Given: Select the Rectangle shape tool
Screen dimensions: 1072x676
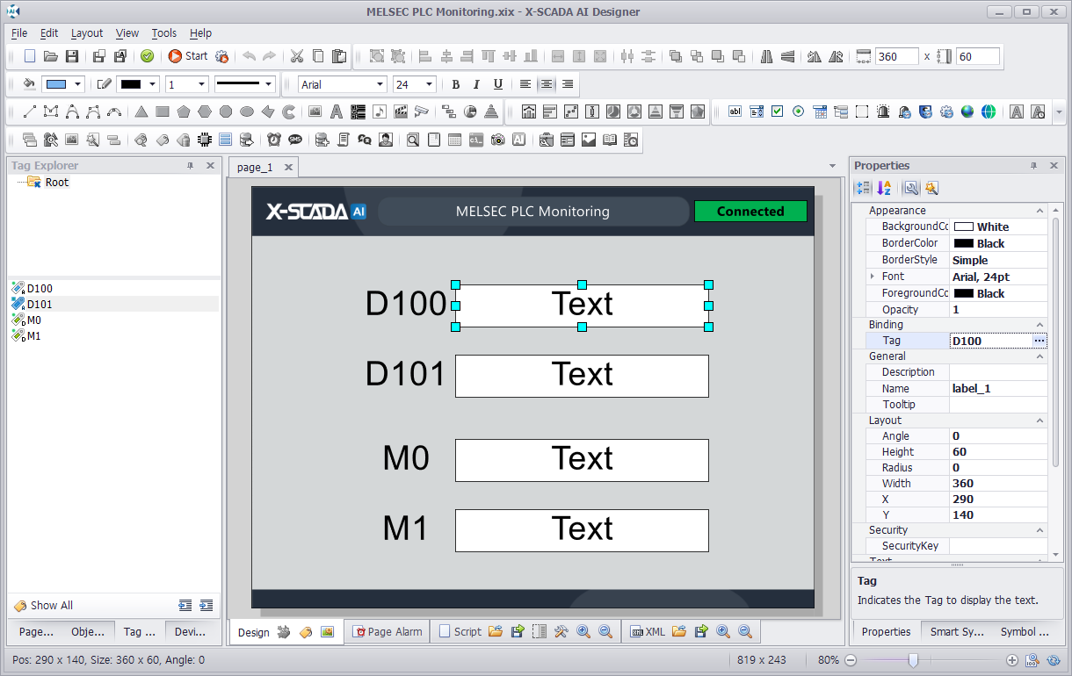Looking at the screenshot, I should (x=162, y=111).
